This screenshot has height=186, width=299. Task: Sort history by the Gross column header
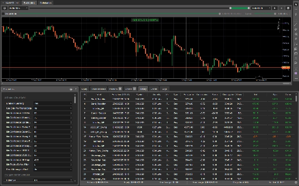click(289, 94)
